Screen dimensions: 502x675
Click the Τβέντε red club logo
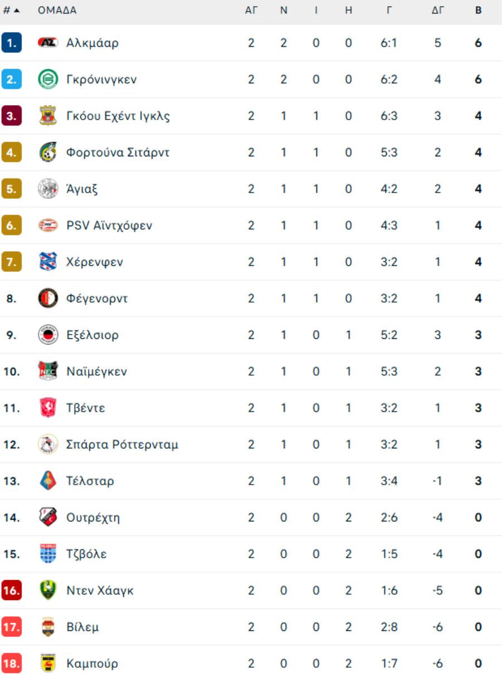48,408
